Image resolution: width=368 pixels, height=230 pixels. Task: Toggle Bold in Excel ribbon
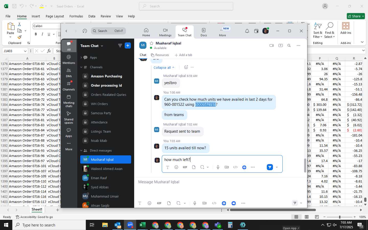point(36,34)
